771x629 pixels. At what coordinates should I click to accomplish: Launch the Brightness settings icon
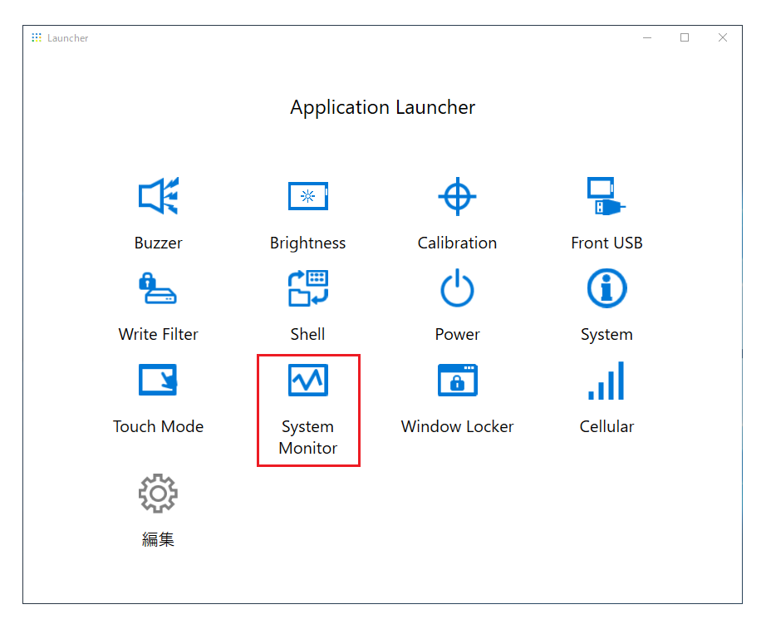[x=307, y=197]
